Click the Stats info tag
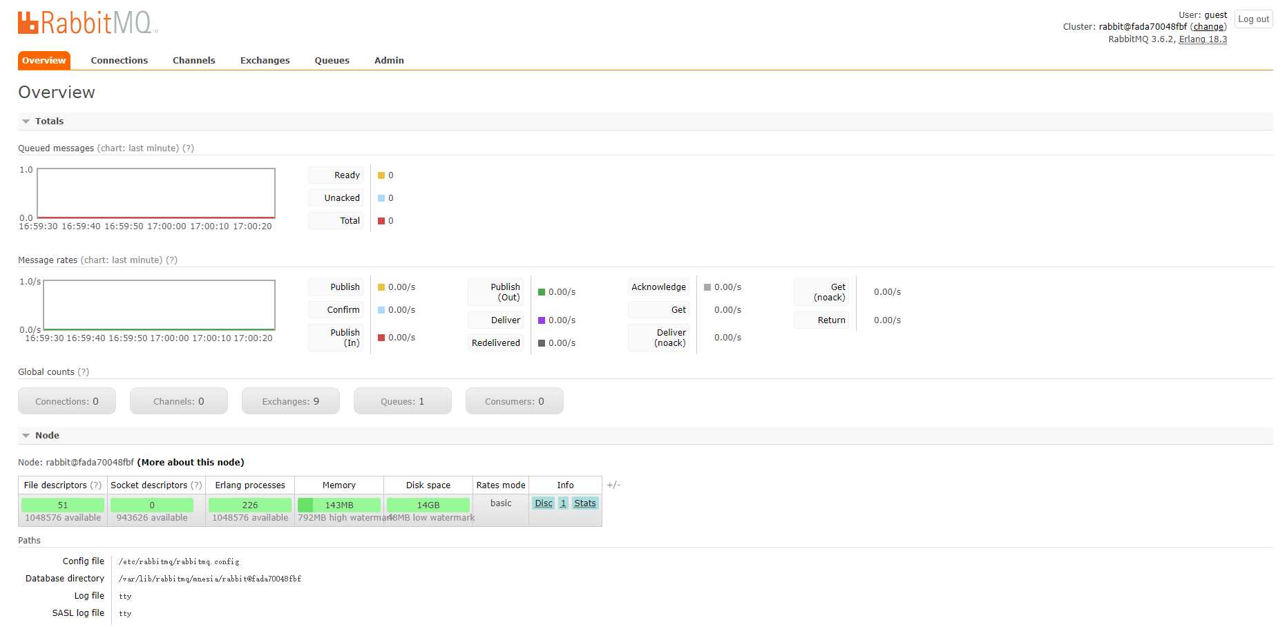Image resolution: width=1287 pixels, height=627 pixels. click(585, 503)
